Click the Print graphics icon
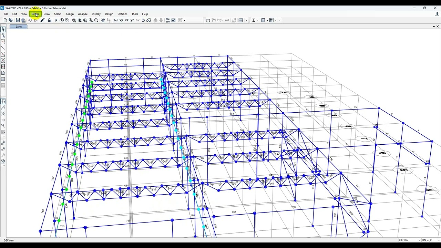Image resolution: width=441 pixels, height=248 pixels. click(x=23, y=20)
